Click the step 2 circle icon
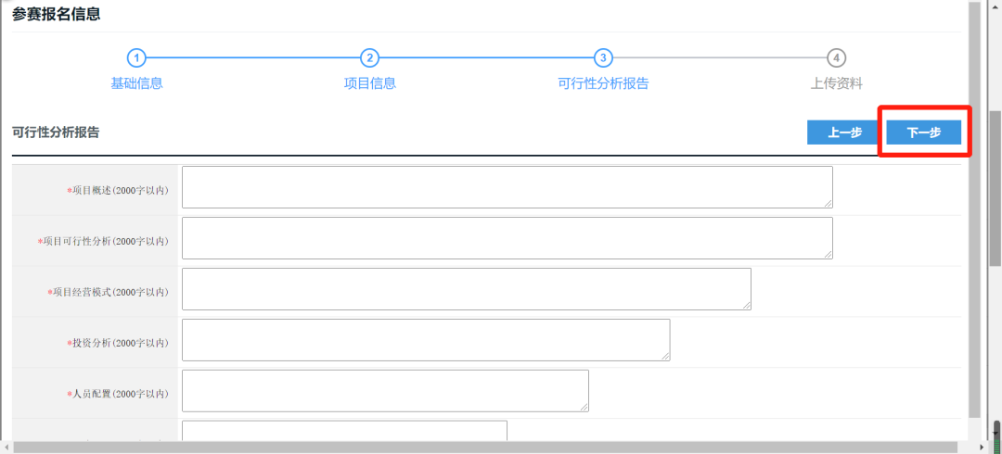The height and width of the screenshot is (454, 1002). point(369,57)
